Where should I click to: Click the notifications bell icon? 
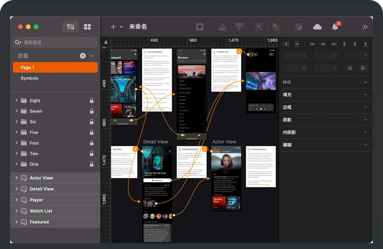point(335,27)
